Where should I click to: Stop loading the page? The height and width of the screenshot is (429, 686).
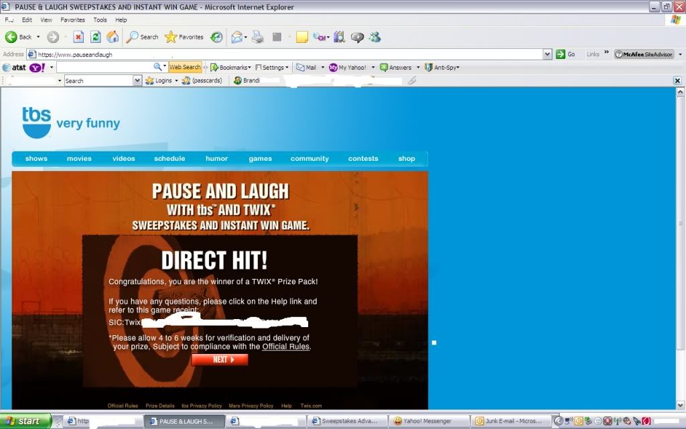tap(78, 37)
